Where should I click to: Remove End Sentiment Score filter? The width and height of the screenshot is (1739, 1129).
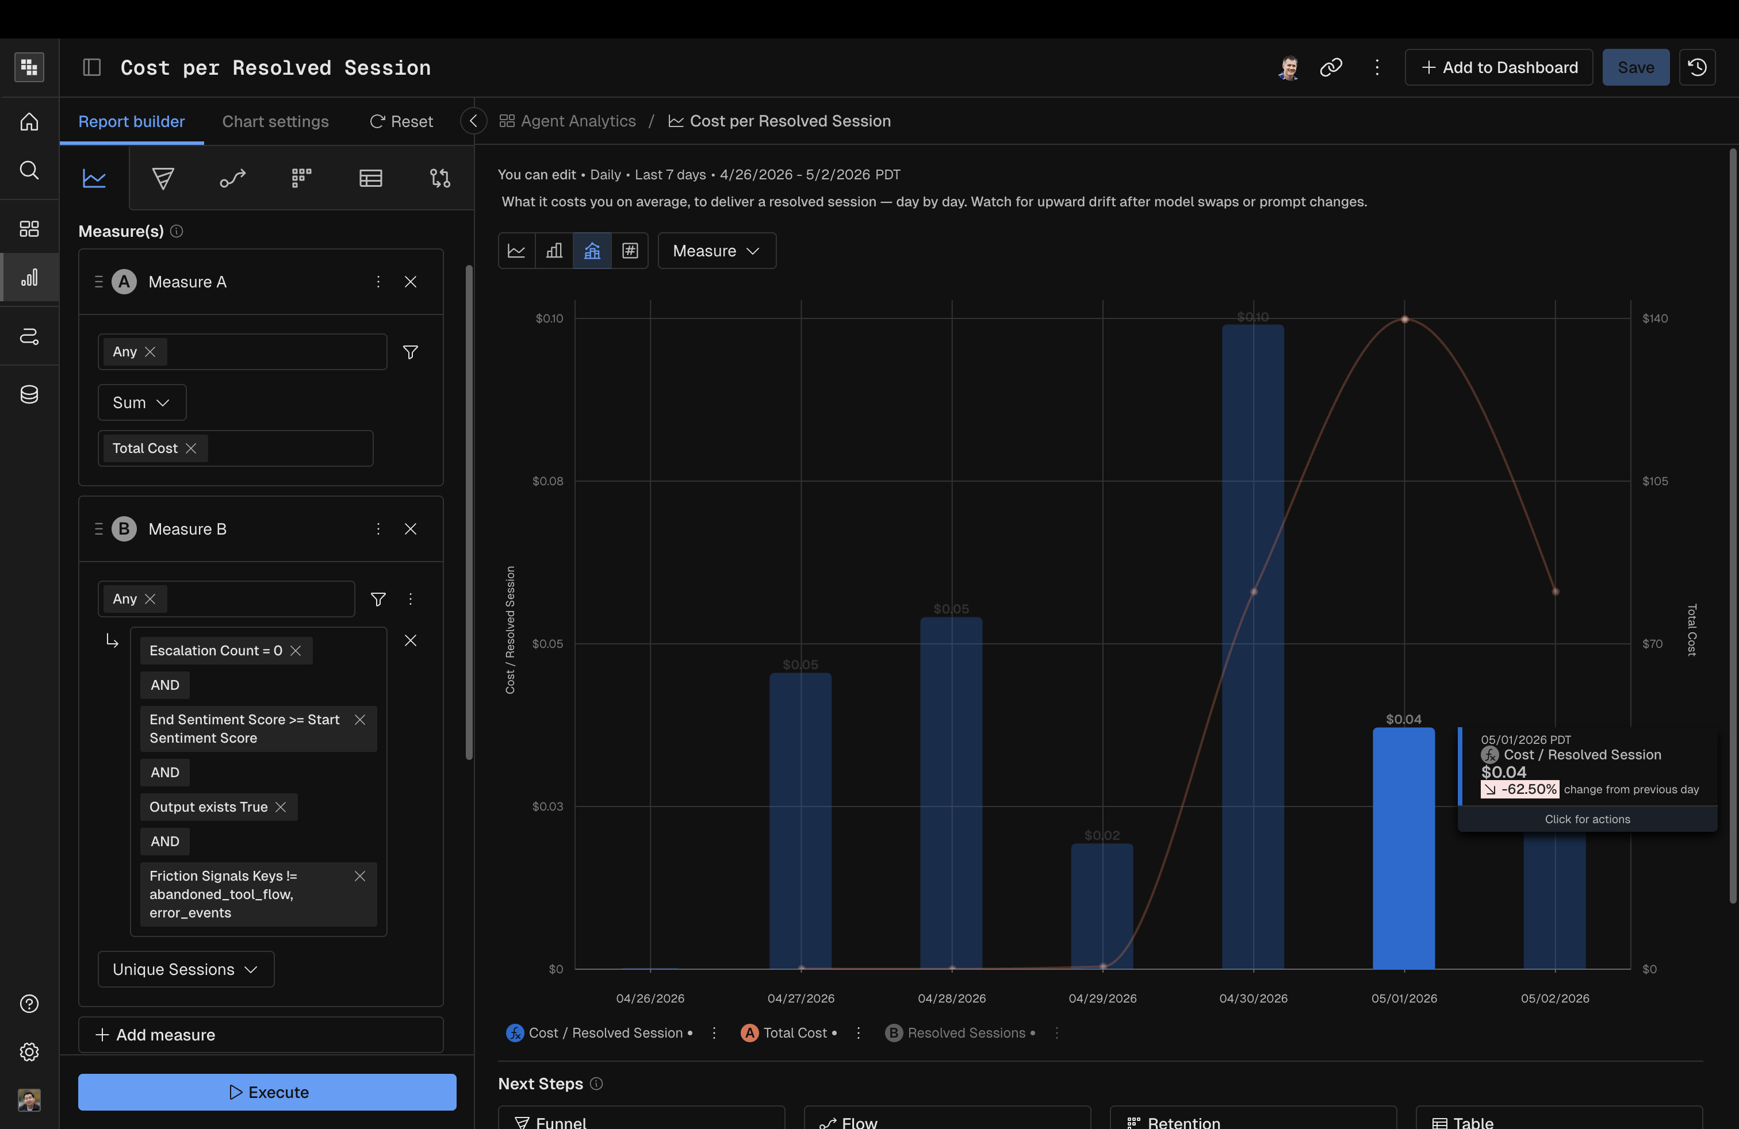359,719
